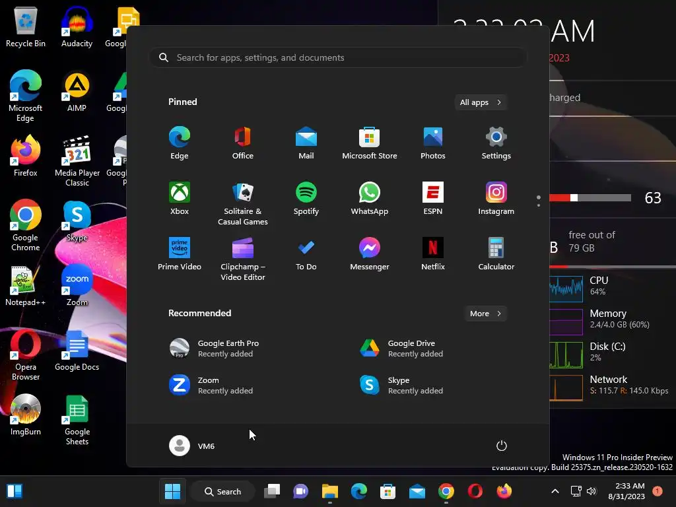676x507 pixels.
Task: Open Microsoft Store in pinned apps
Action: (x=370, y=143)
